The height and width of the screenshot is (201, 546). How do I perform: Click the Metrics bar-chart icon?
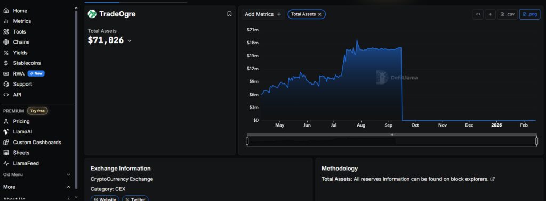click(x=6, y=21)
